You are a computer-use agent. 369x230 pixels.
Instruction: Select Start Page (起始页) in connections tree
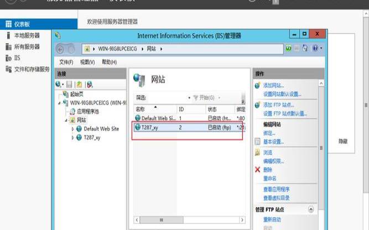click(77, 95)
